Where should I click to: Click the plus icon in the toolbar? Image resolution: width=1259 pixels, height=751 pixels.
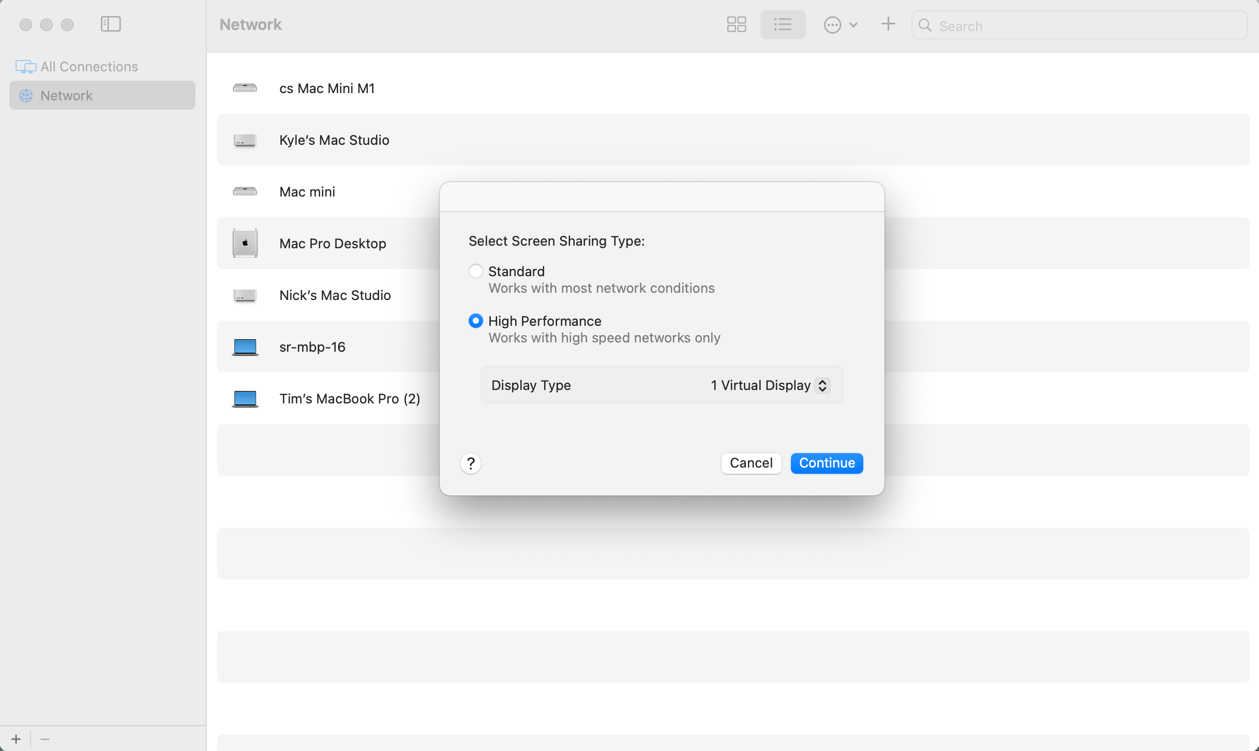888,24
